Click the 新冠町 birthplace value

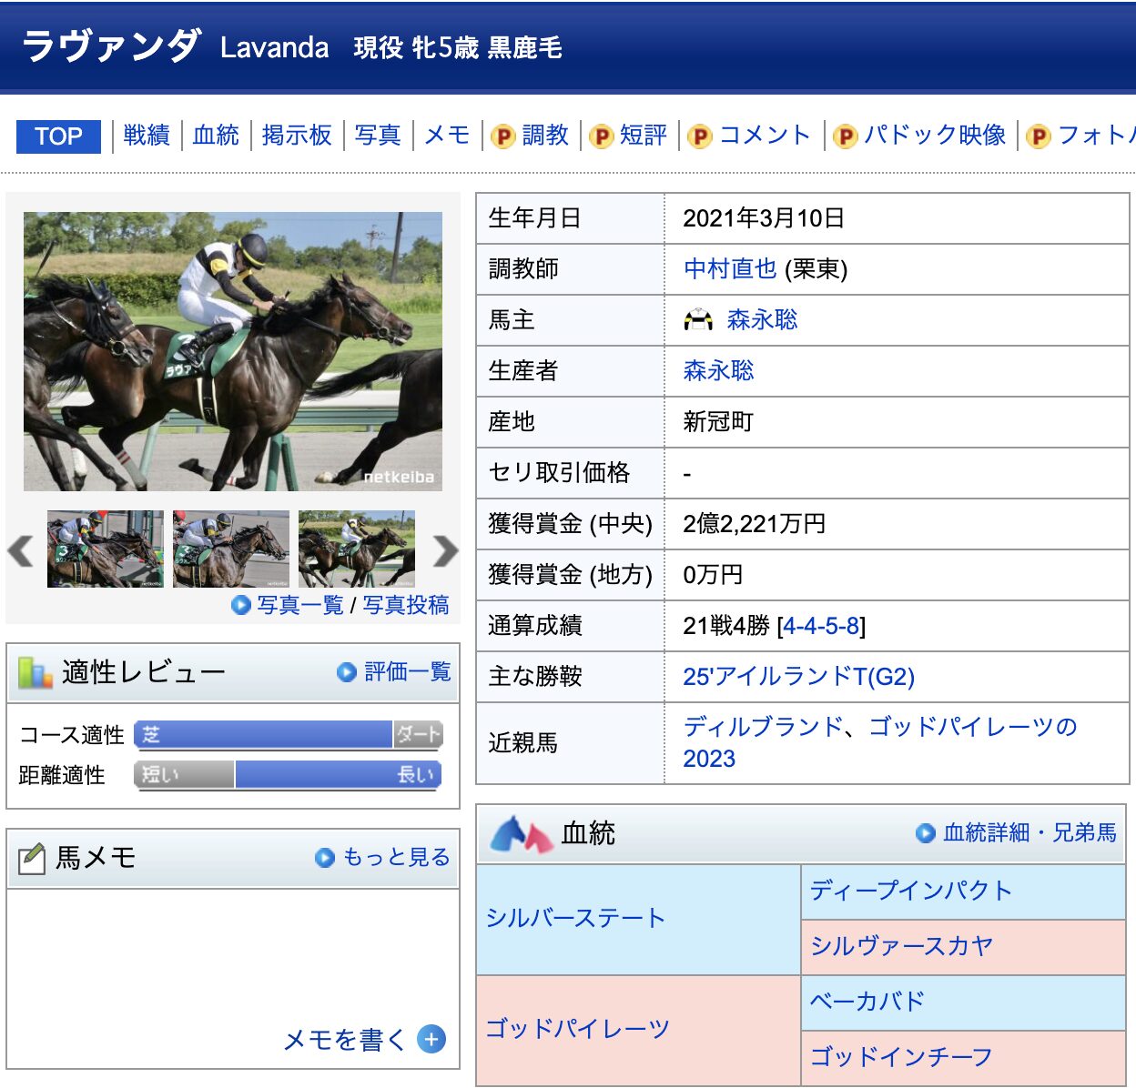pyautogui.click(x=718, y=421)
